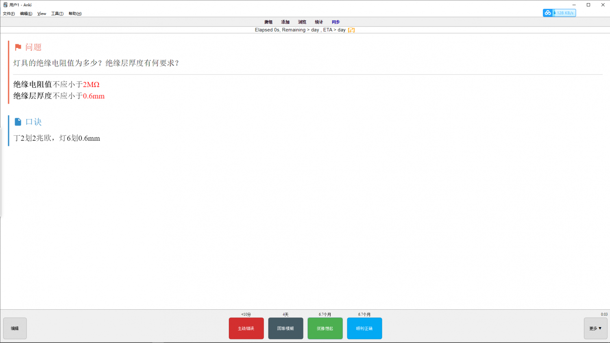Open the 浏览 card browser
This screenshot has height=343, width=610.
click(302, 22)
